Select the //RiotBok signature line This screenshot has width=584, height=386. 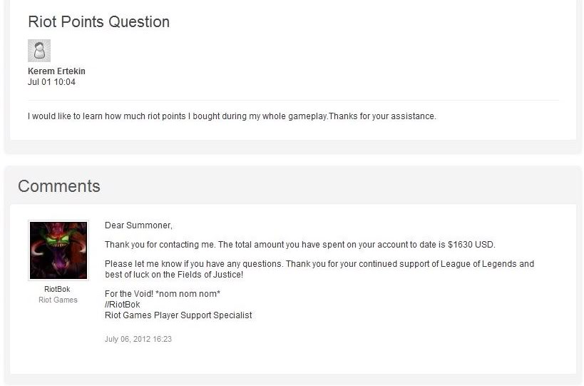click(x=123, y=305)
